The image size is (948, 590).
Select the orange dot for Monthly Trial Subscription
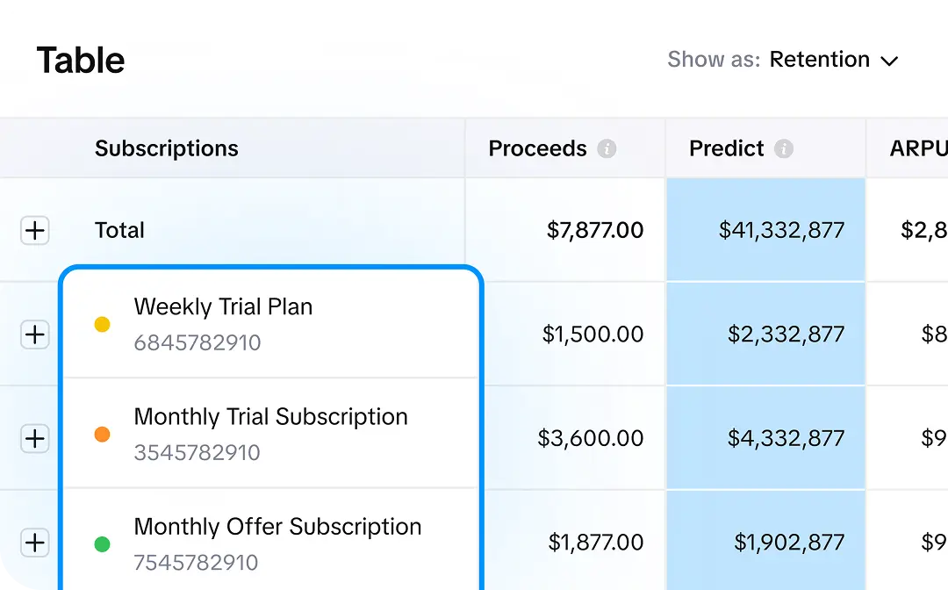[102, 434]
